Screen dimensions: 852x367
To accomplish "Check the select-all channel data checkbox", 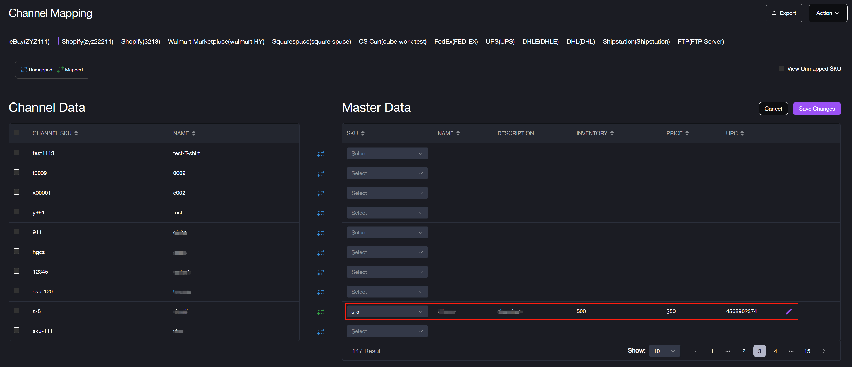I will [17, 133].
